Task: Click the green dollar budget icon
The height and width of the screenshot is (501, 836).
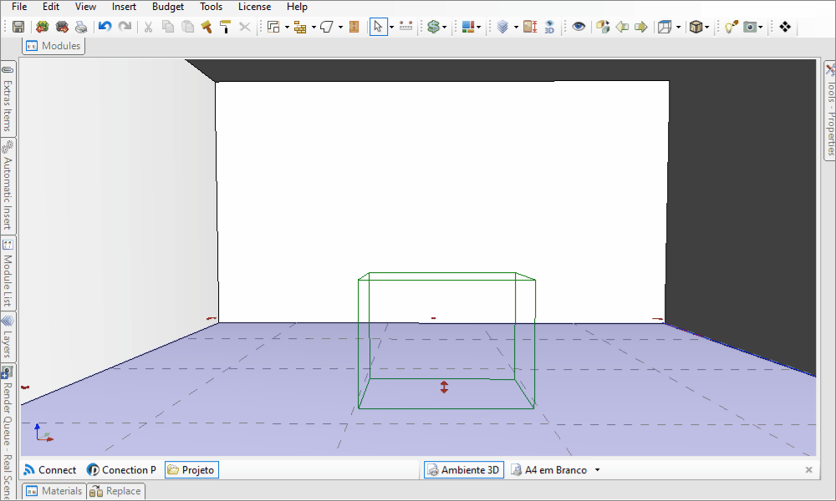Action: pyautogui.click(x=433, y=27)
